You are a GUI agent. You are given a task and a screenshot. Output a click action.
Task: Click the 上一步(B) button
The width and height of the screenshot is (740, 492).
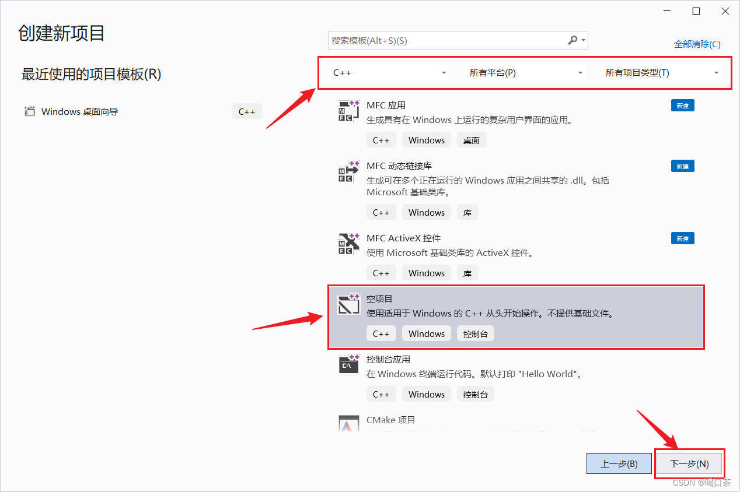pos(619,464)
